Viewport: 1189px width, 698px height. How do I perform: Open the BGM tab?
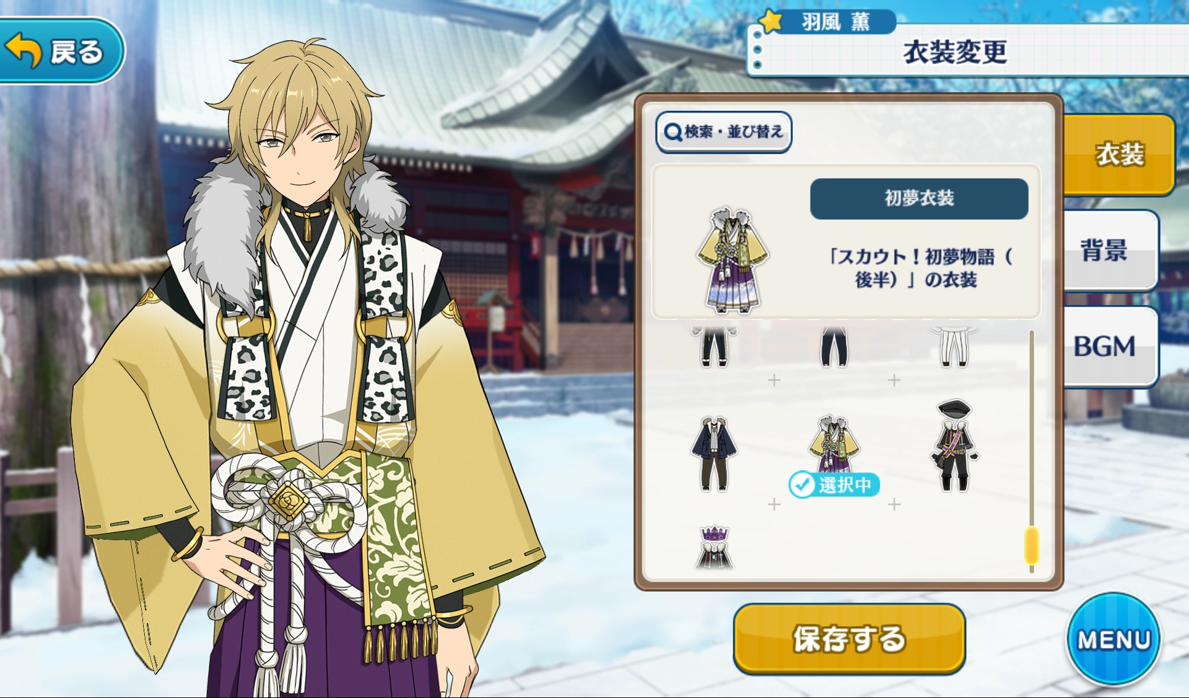coord(1108,347)
